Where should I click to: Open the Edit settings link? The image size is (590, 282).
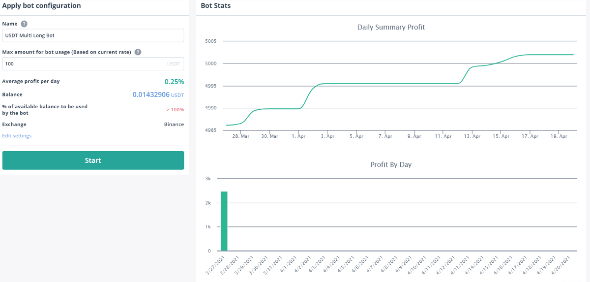coord(17,136)
